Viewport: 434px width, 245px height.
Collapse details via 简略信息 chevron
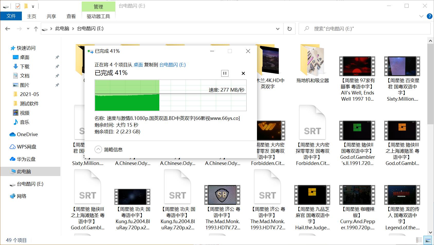point(98,150)
